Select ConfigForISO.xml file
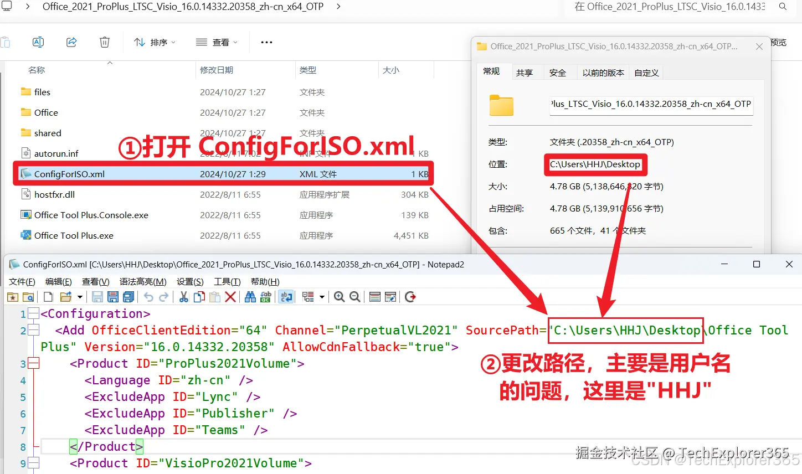Image resolution: width=802 pixels, height=474 pixels. click(224, 174)
